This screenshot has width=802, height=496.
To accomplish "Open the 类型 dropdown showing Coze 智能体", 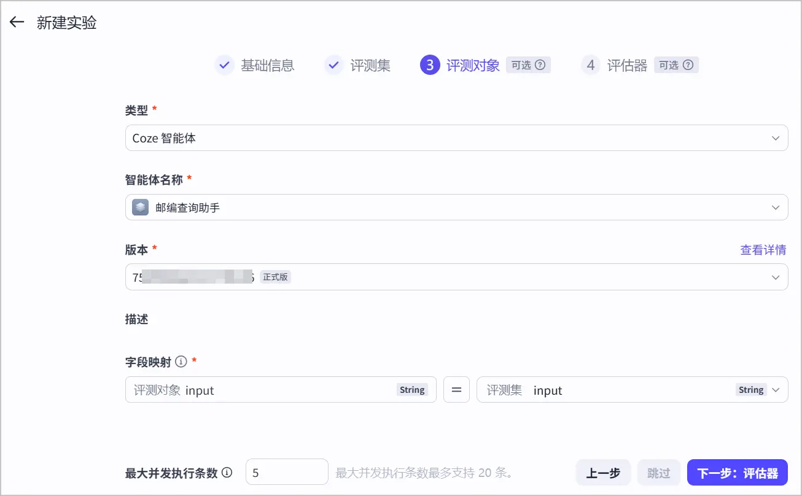I will [456, 138].
